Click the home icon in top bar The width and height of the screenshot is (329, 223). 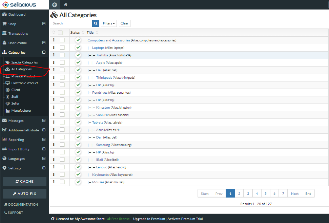(65, 5)
